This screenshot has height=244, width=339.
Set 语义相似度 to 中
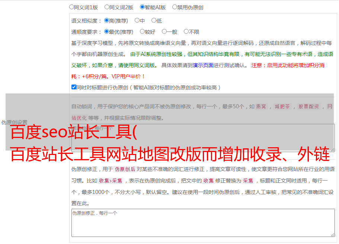point(137,20)
